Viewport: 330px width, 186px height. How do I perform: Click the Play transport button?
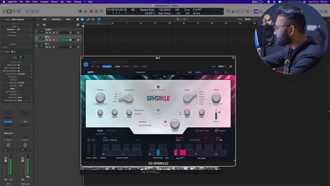(x=86, y=11)
